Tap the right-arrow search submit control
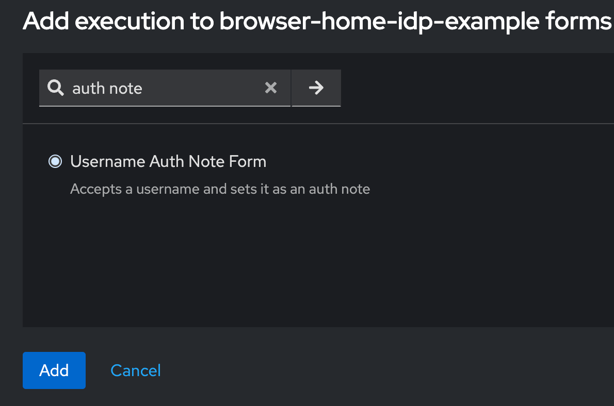Image resolution: width=614 pixels, height=406 pixels. click(x=316, y=88)
